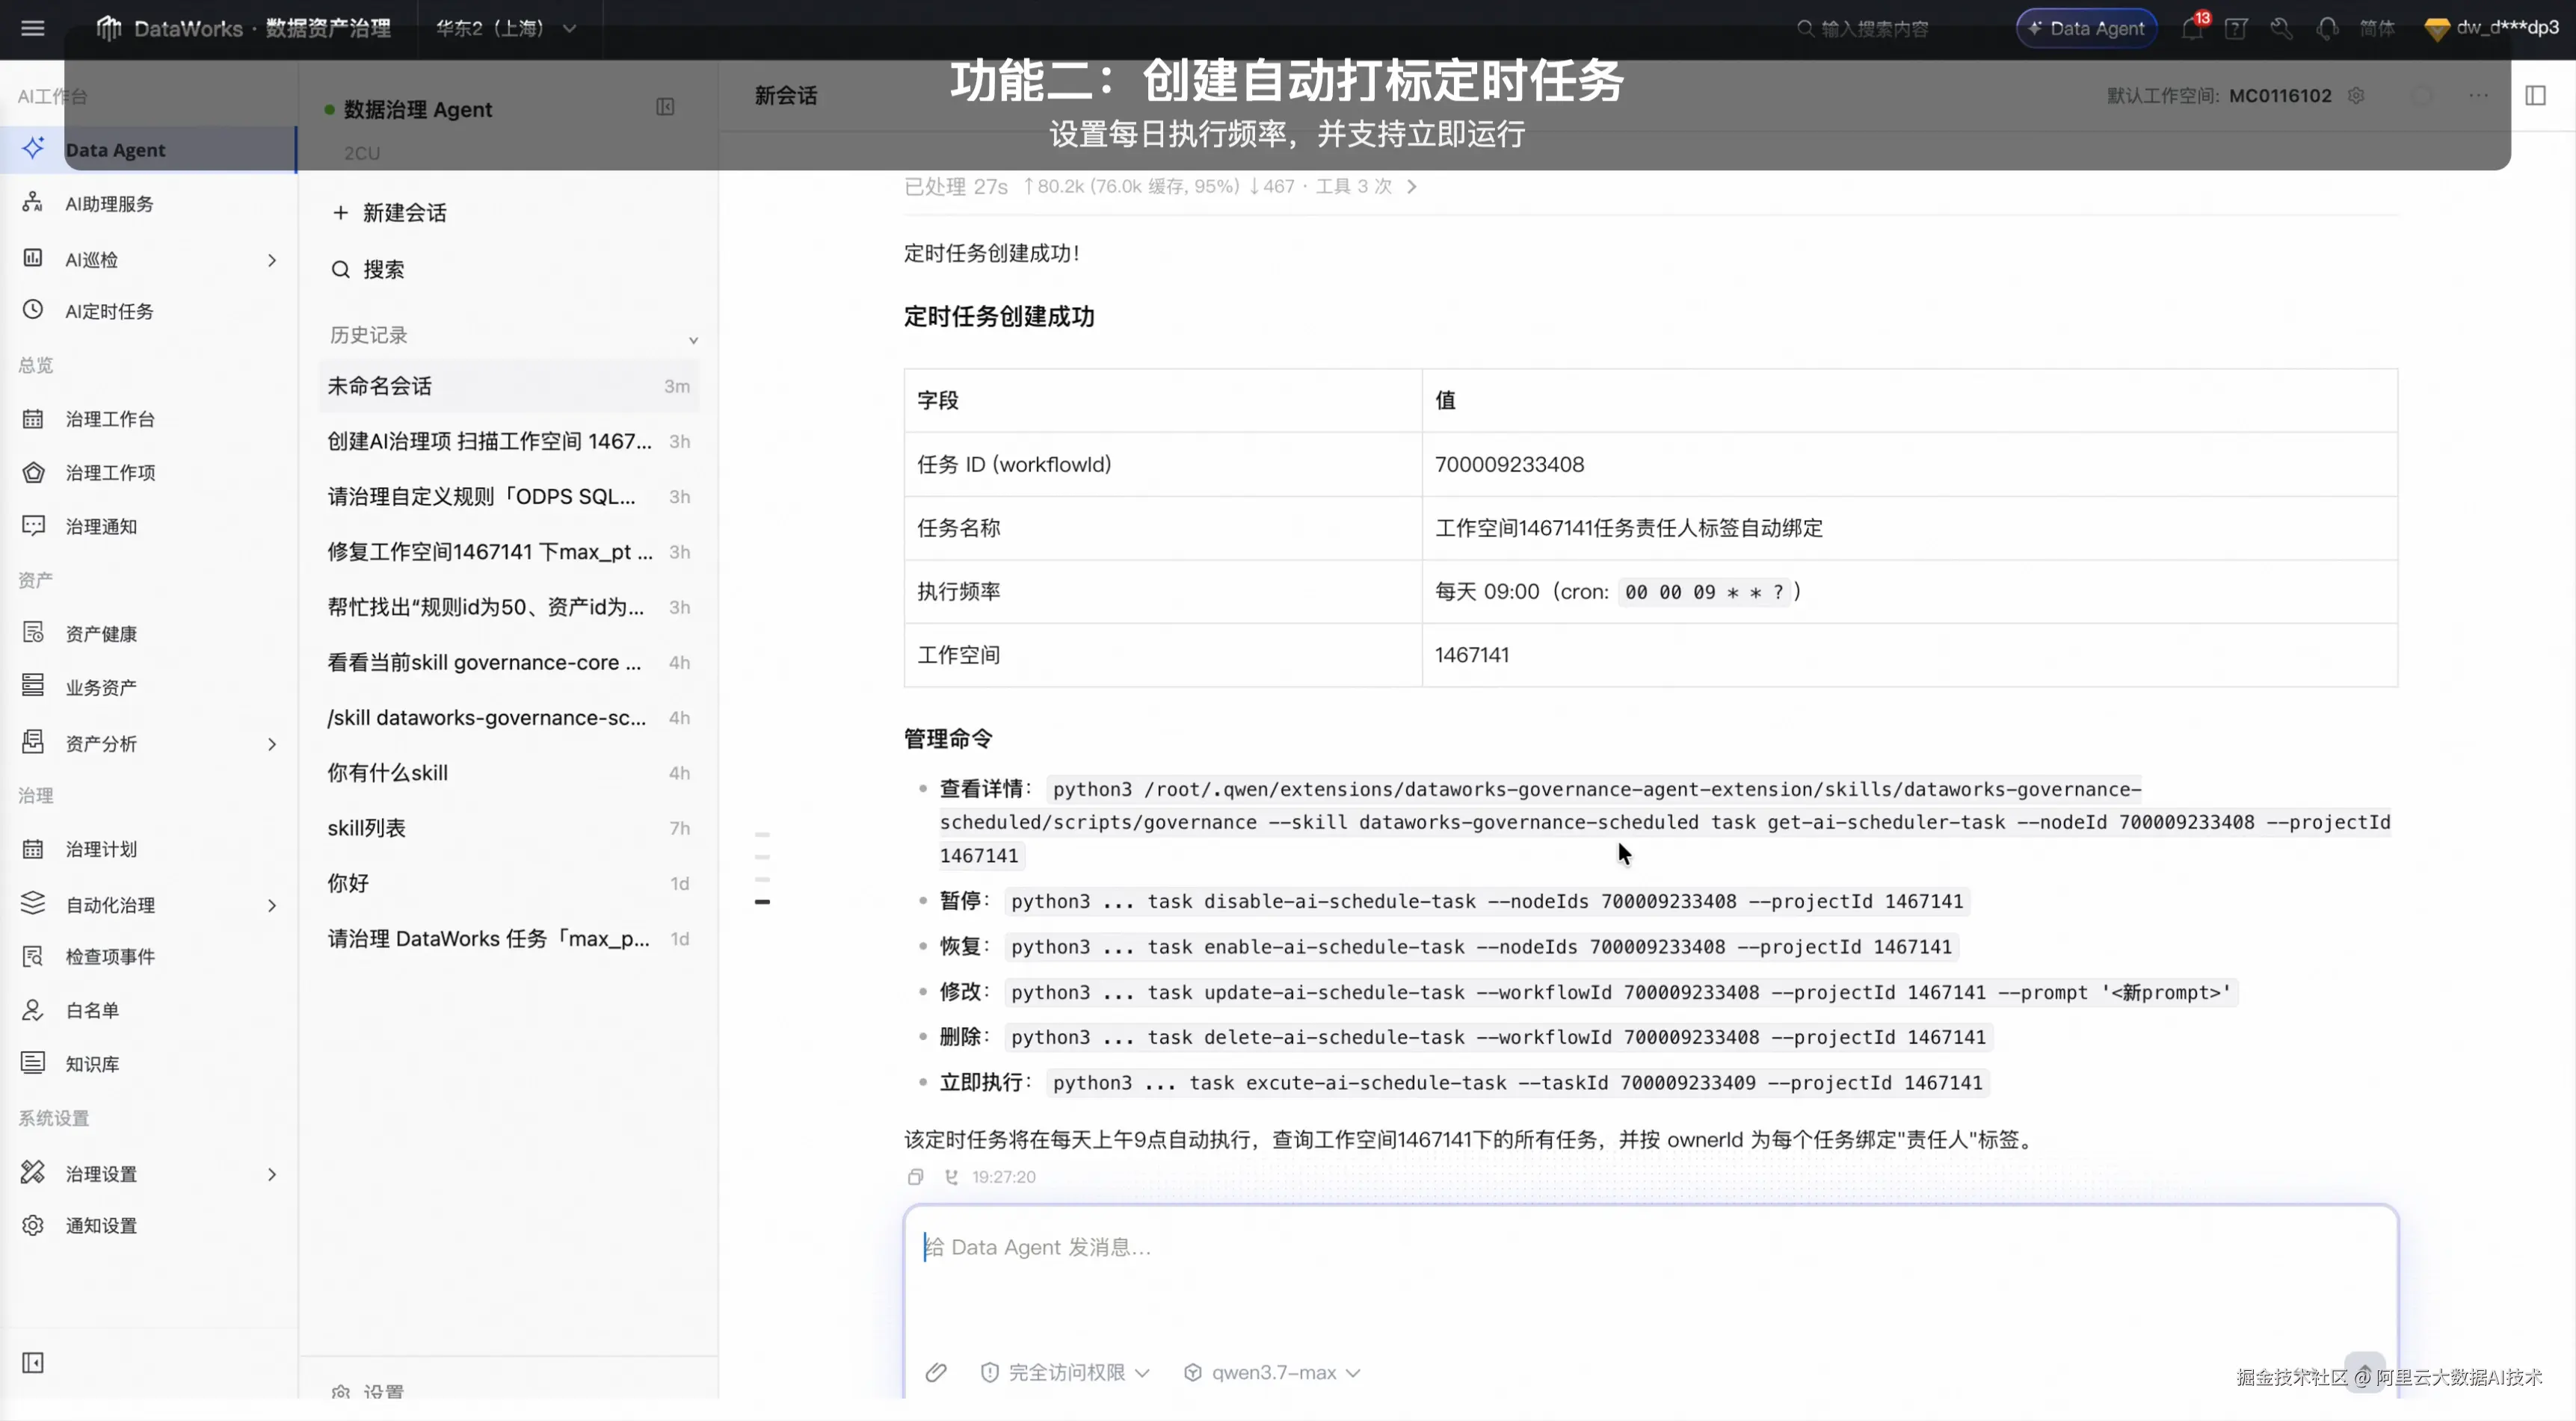Screen dimensions: 2576x1421
Task: Open the /skill dataworks-governance-sc... conversation
Action: point(509,717)
